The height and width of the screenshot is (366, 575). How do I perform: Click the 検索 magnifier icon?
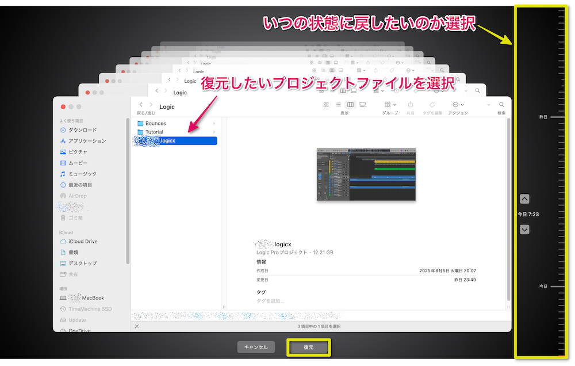(501, 105)
